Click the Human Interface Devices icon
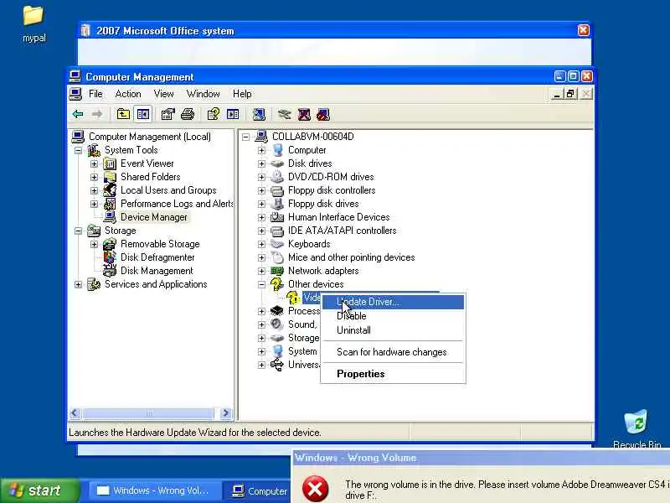Viewport: 670px width, 503px height. (277, 217)
